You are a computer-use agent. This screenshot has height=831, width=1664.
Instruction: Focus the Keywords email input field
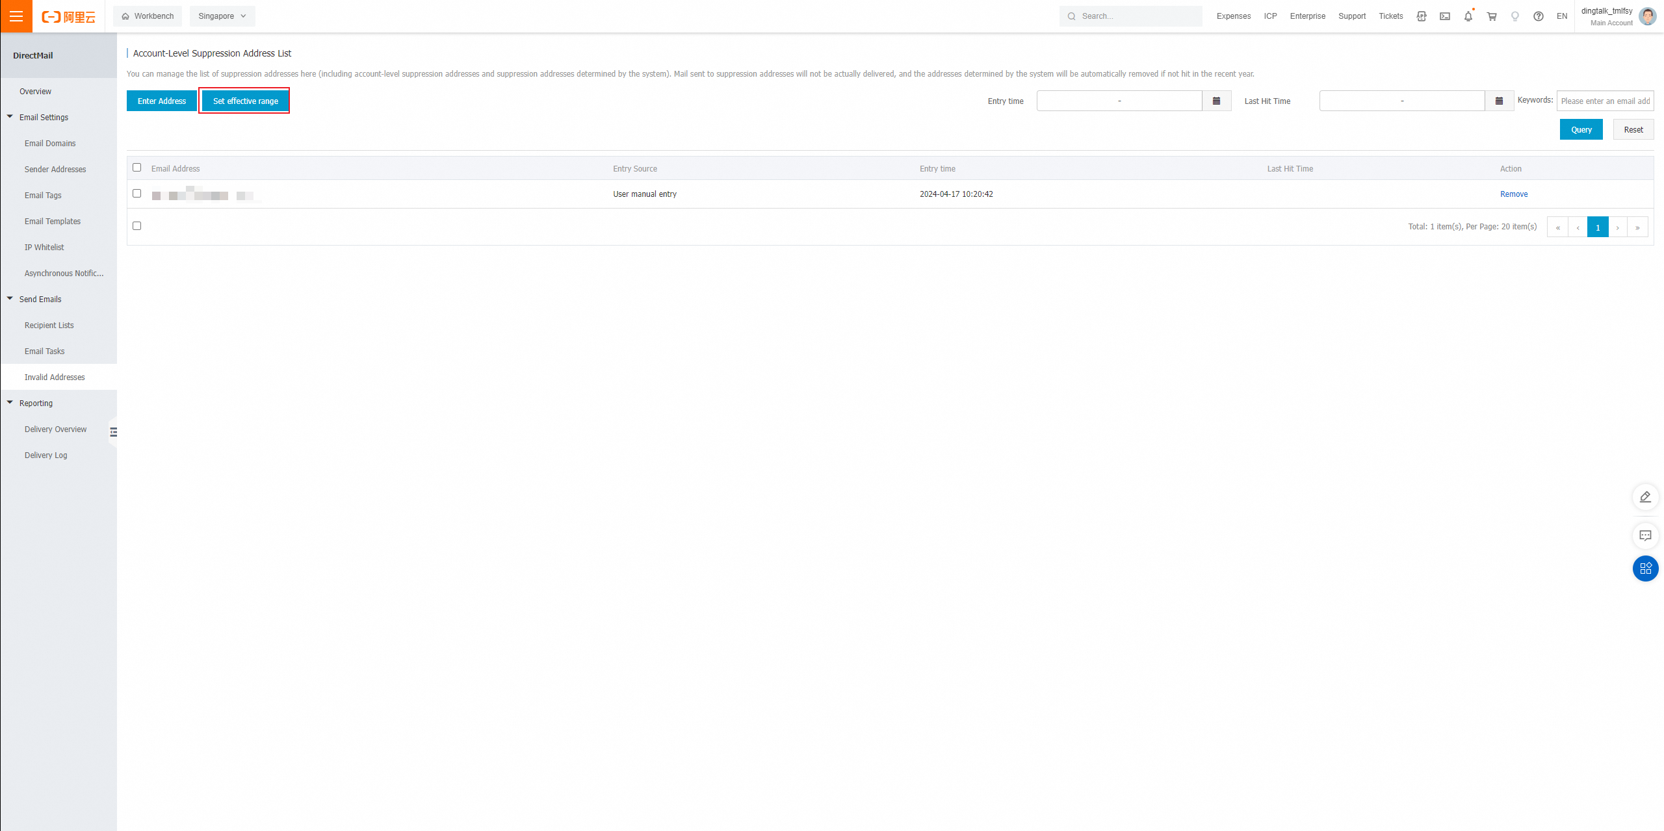(x=1604, y=101)
